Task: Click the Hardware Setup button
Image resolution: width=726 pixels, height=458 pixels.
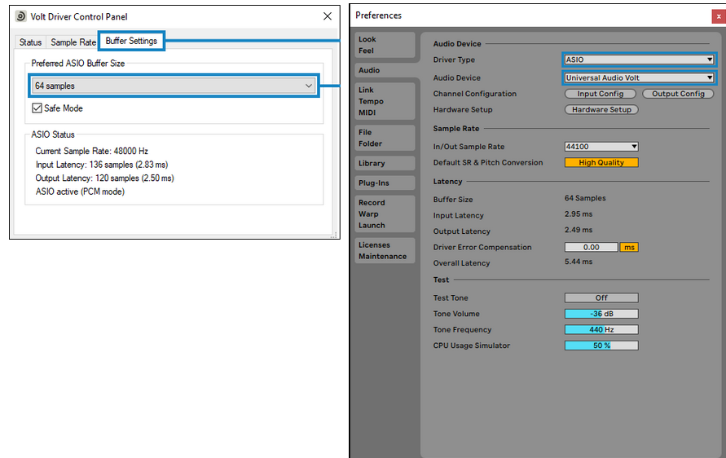Action: click(601, 110)
